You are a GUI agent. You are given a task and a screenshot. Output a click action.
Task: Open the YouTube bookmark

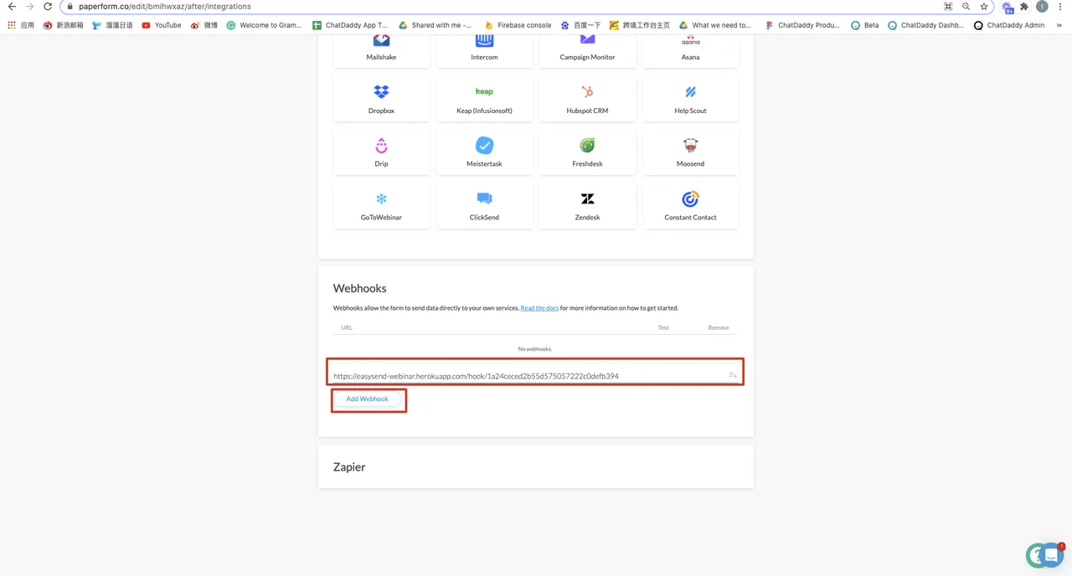pos(162,25)
